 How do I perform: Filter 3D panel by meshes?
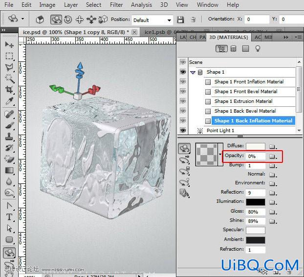(x=234, y=49)
